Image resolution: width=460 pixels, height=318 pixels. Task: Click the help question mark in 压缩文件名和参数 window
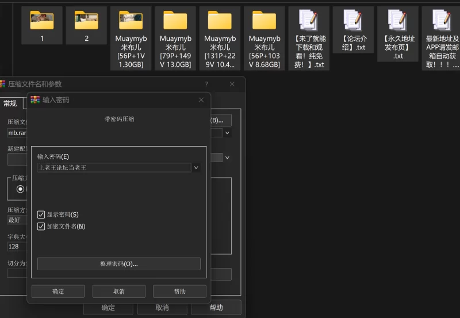point(206,84)
